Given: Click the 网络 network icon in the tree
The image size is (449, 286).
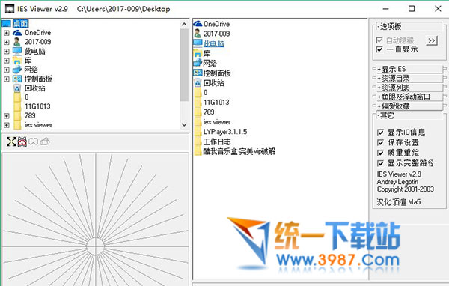Looking at the screenshot, I should point(17,70).
